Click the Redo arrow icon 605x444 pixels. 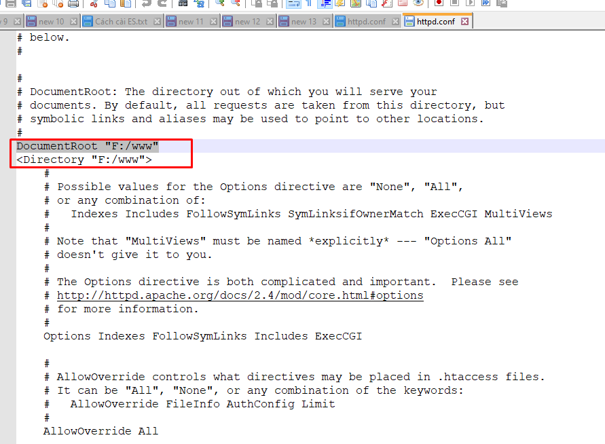coord(162,3)
